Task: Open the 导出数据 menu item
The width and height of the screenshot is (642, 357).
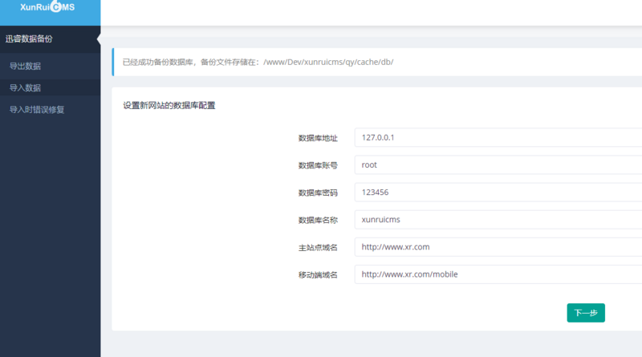Action: (25, 66)
